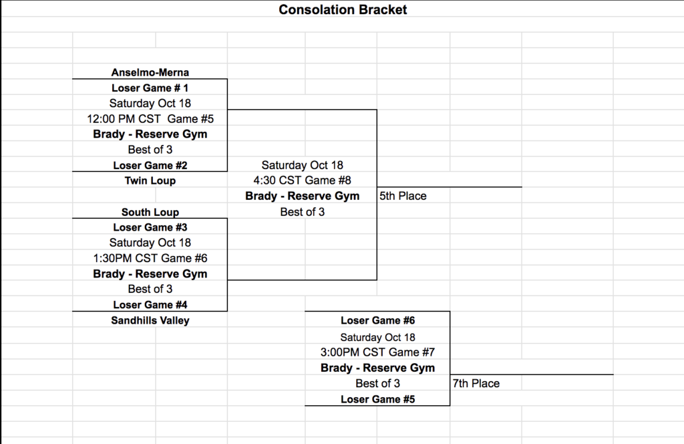Click the 4:30 CST Game #8 cell
This screenshot has height=444, width=684.
point(302,180)
